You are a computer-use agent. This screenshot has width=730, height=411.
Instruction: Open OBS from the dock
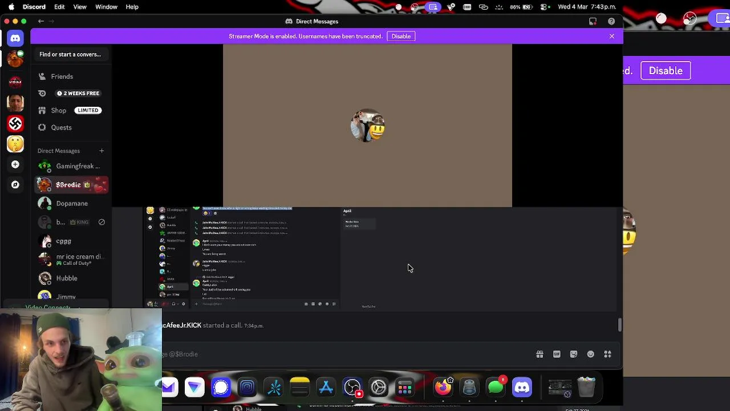(352, 388)
